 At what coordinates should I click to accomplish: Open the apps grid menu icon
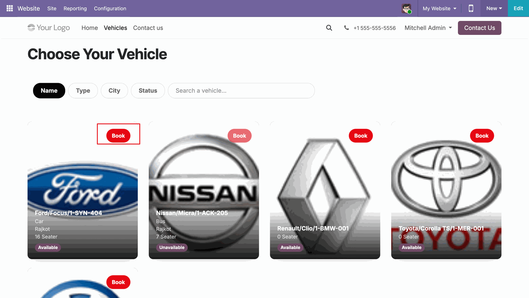10,8
